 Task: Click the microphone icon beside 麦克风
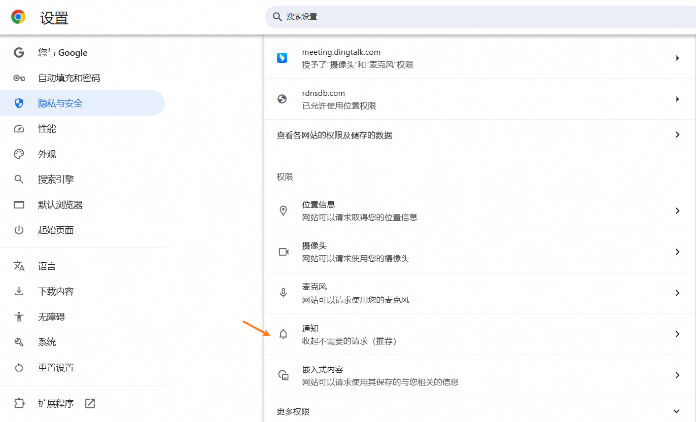[x=283, y=293]
